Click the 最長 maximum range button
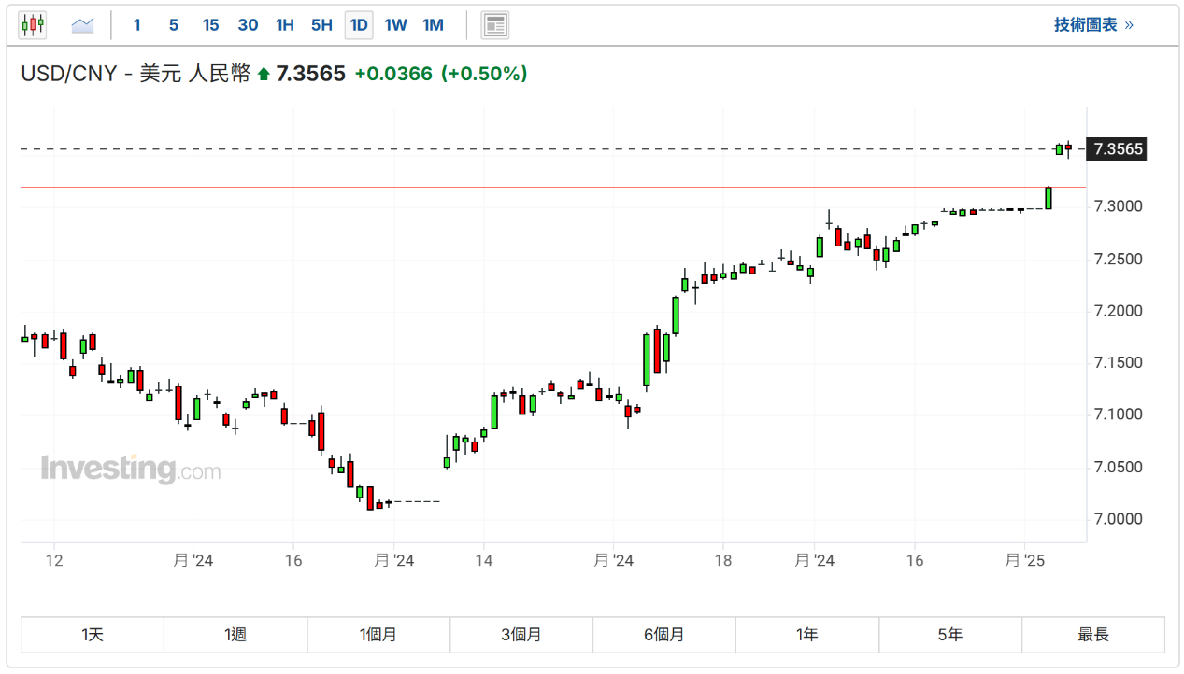Screen dimensions: 1184x674 click(x=1093, y=635)
